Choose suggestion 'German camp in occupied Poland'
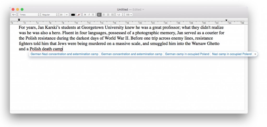The height and width of the screenshot is (127, 267). tap(187, 54)
